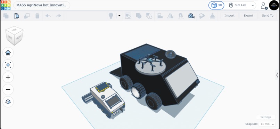
Task: Toggle the Show all lightbulb icon
Action: click(x=111, y=16)
